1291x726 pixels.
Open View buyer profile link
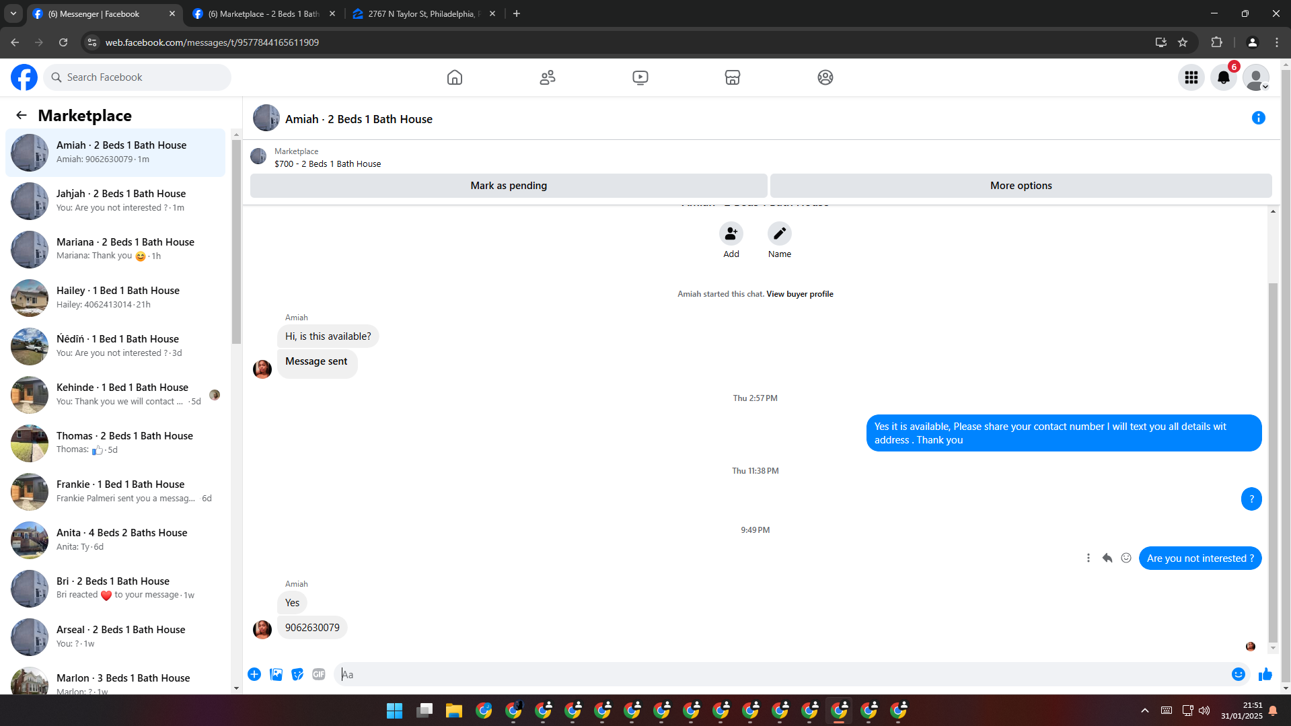coord(800,294)
